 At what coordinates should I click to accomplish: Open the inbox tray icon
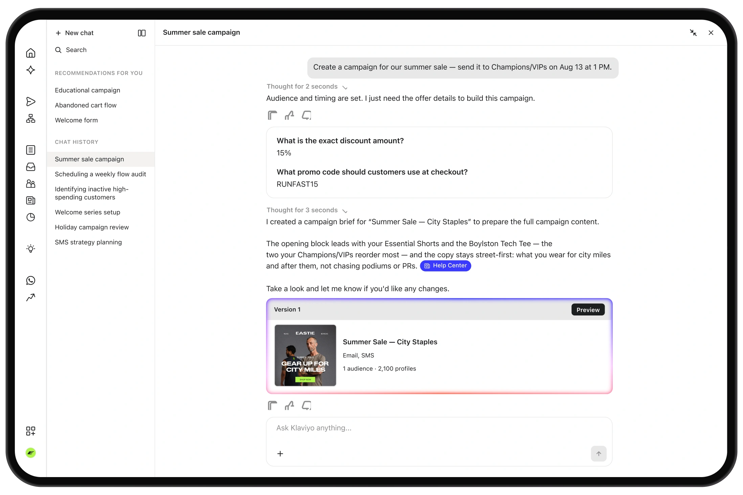click(31, 167)
